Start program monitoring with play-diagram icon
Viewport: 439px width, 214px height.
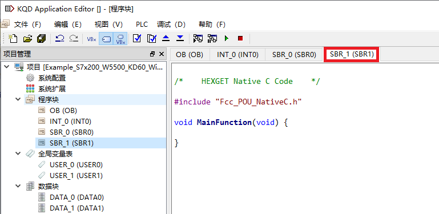[x=198, y=39]
